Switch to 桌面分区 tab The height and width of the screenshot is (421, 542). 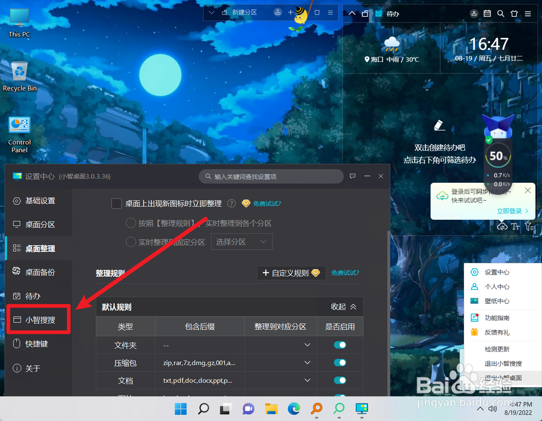pyautogui.click(x=39, y=225)
